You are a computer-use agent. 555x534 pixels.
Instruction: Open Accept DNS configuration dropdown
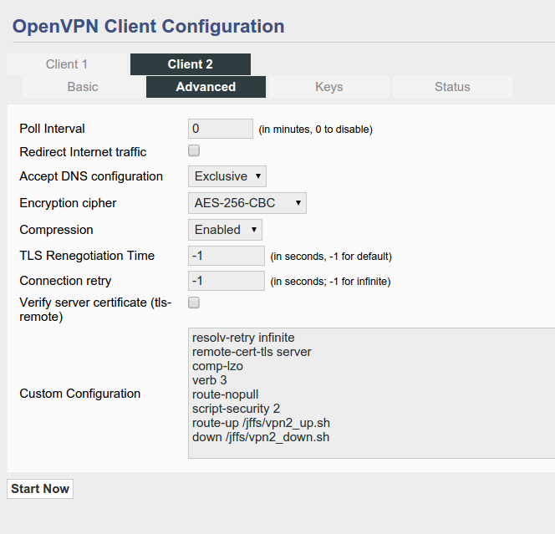[227, 176]
